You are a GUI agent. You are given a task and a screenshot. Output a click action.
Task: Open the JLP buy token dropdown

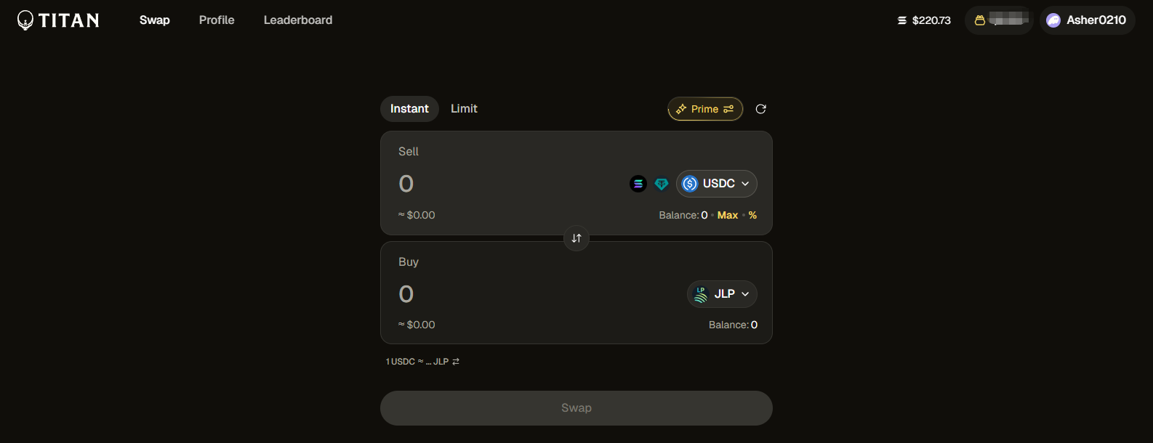(x=722, y=294)
